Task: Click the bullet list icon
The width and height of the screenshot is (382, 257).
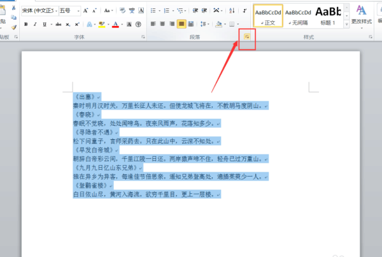Action: (154, 11)
